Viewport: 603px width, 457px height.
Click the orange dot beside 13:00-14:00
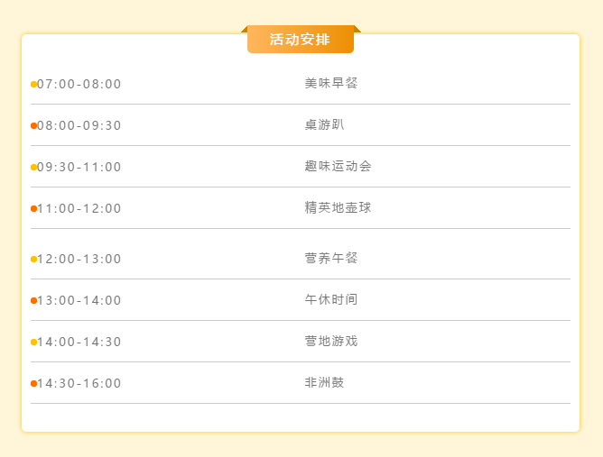pyautogui.click(x=33, y=301)
